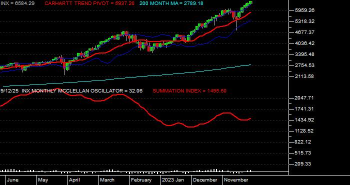Image resolution: width=350 pixels, height=185 pixels.
Task: Click the latest green candle at chart top right
Action: pyautogui.click(x=250, y=2)
